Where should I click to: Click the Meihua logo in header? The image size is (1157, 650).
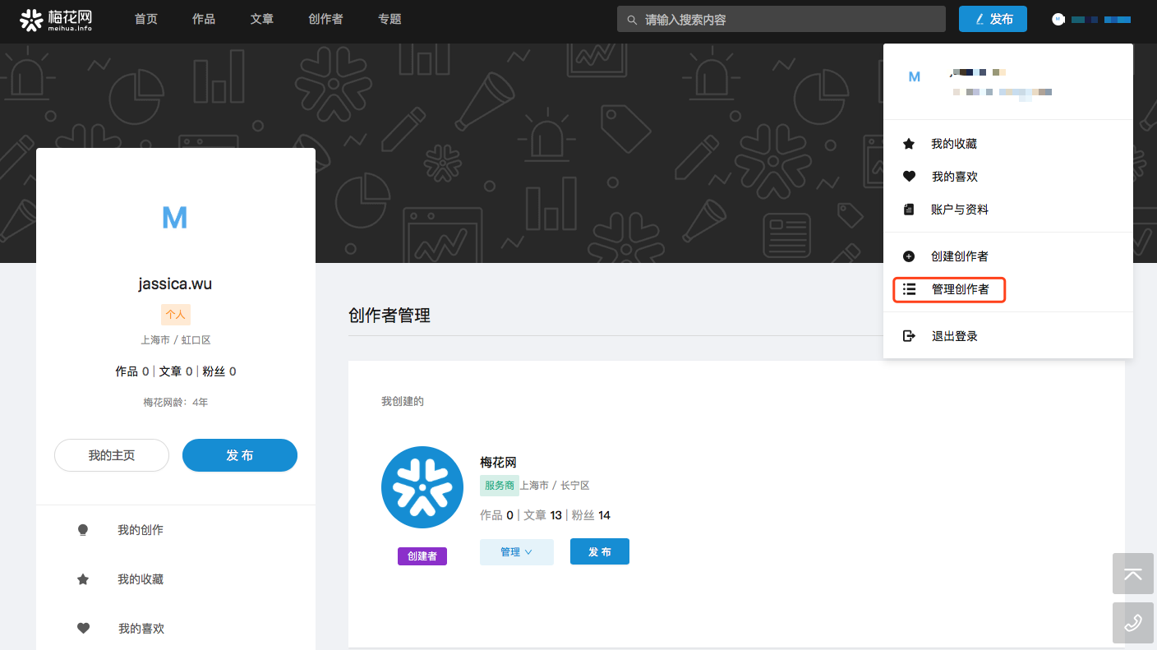click(56, 20)
